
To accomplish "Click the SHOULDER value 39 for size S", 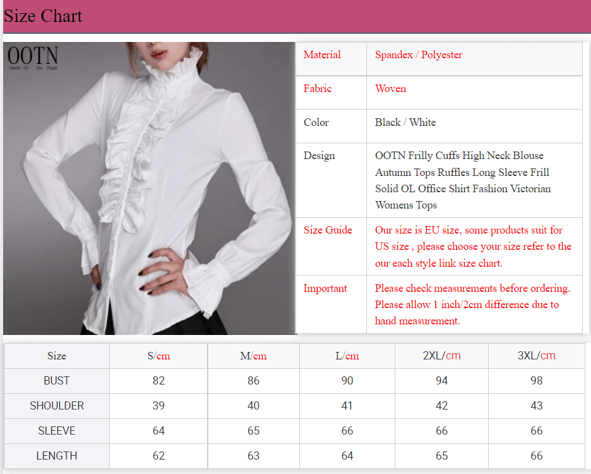I will tap(159, 406).
